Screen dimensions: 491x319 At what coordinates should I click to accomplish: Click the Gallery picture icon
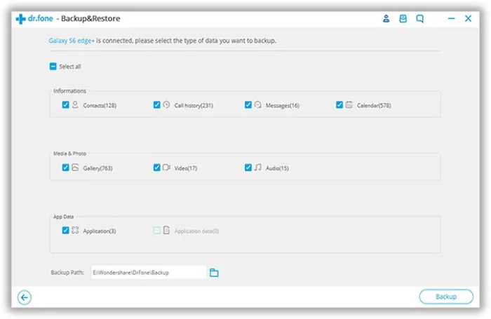(75, 168)
